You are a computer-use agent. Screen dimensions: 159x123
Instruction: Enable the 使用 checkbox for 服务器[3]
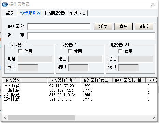120,51
